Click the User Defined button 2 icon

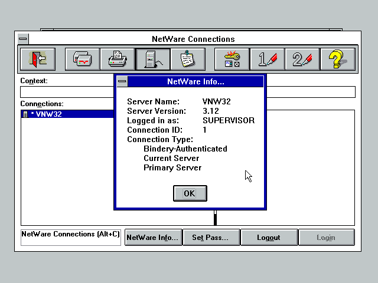click(302, 59)
